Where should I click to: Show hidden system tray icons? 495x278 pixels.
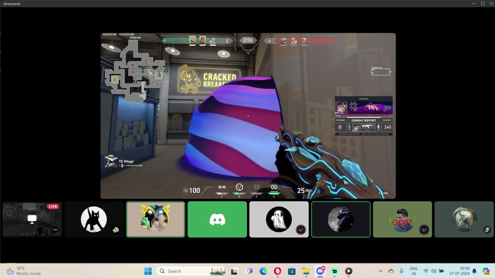(381, 271)
